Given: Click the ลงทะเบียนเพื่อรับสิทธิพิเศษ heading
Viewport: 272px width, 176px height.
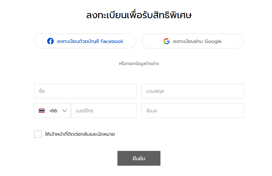Looking at the screenshot, I should coord(139,15).
